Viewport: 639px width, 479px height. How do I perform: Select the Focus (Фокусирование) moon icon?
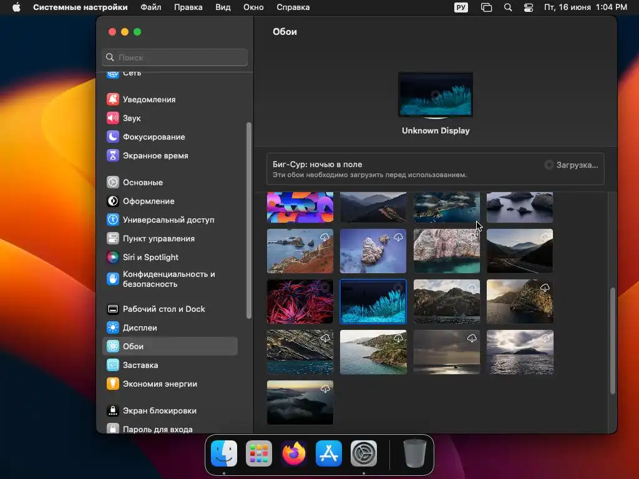click(113, 137)
